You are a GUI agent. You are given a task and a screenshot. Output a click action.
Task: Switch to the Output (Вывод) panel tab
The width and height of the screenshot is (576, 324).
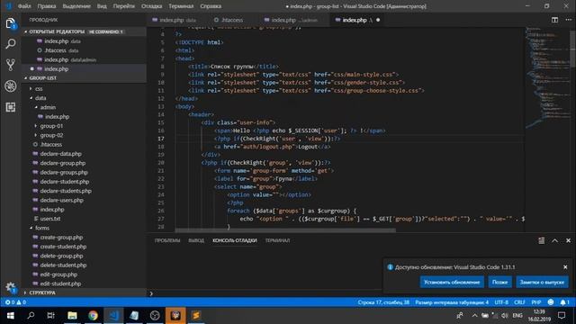pyautogui.click(x=196, y=240)
